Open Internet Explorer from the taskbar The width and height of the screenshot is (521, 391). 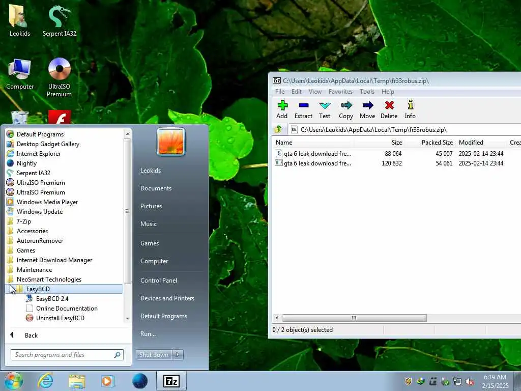tap(45, 381)
